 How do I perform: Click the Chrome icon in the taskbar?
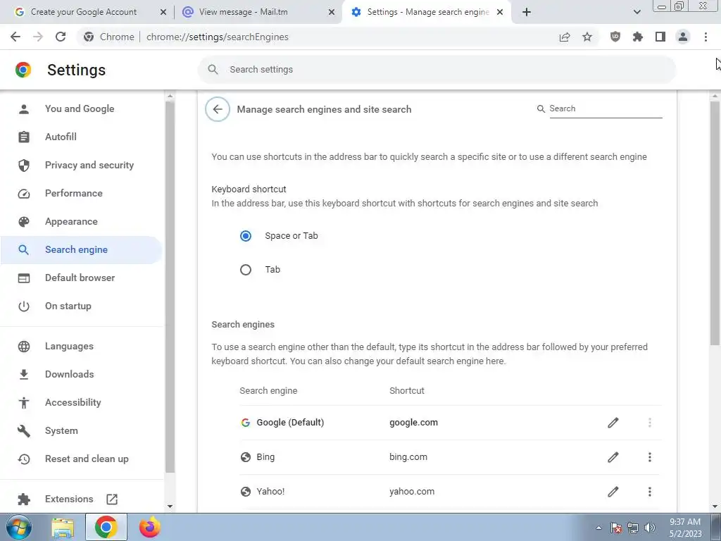coord(106,527)
